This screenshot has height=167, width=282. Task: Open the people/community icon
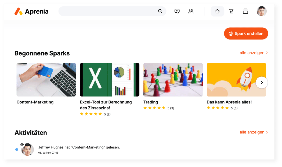(x=191, y=11)
